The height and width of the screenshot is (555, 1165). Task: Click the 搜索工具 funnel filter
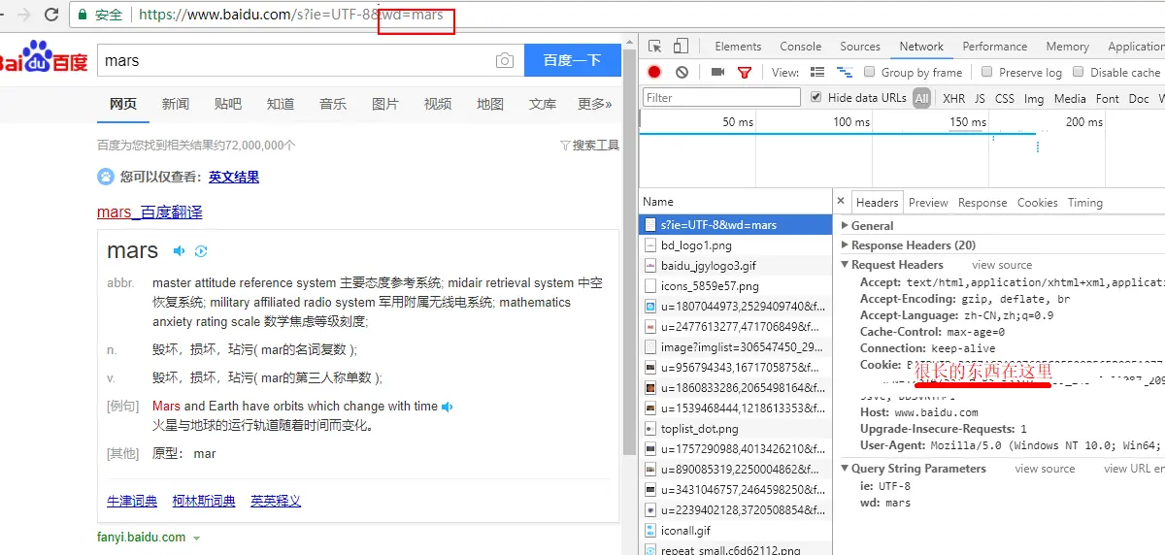click(589, 146)
